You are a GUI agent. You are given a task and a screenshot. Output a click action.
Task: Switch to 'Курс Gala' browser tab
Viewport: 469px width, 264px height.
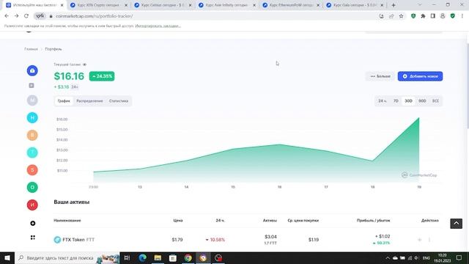click(x=355, y=5)
